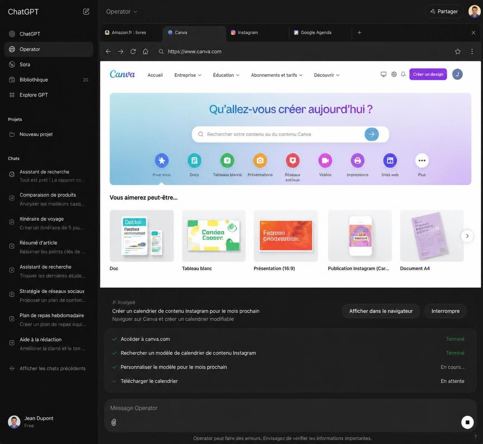
Task: Stop the running task with stop button
Action: coord(467,422)
